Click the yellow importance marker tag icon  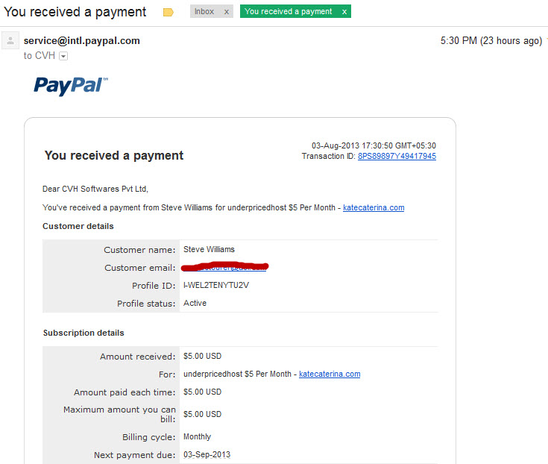coord(168,13)
